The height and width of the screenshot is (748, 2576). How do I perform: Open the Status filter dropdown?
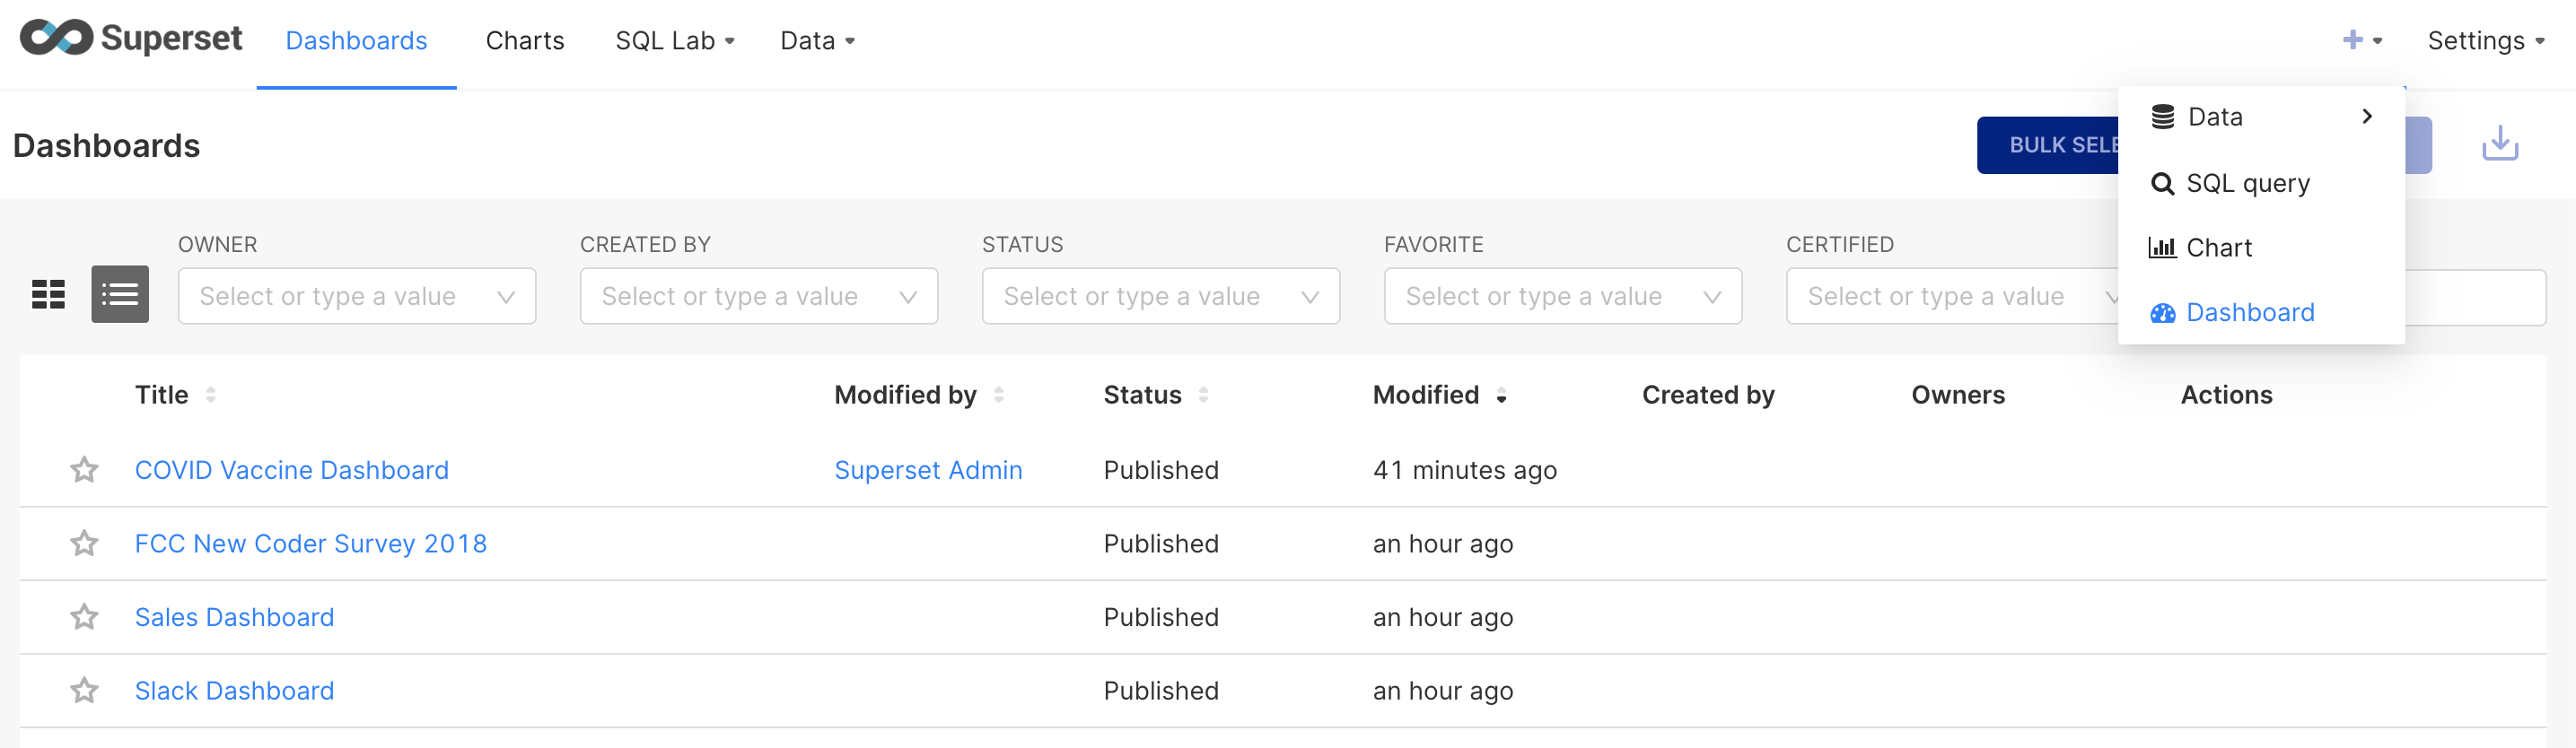coord(1161,297)
